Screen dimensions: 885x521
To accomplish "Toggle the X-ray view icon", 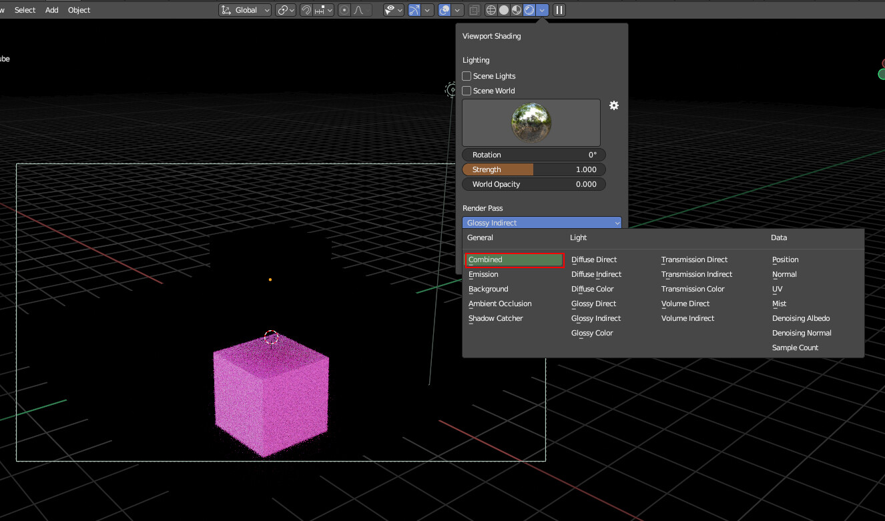I will coord(474,10).
